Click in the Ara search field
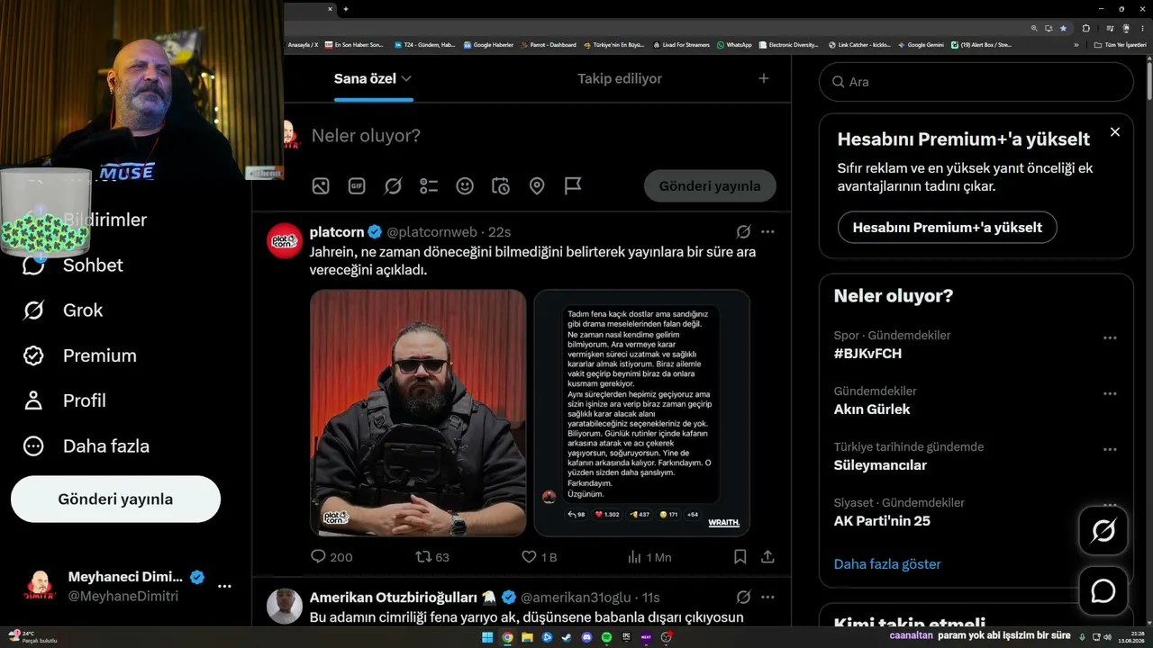Viewport: 1153px width, 648px height. pyautogui.click(x=976, y=82)
